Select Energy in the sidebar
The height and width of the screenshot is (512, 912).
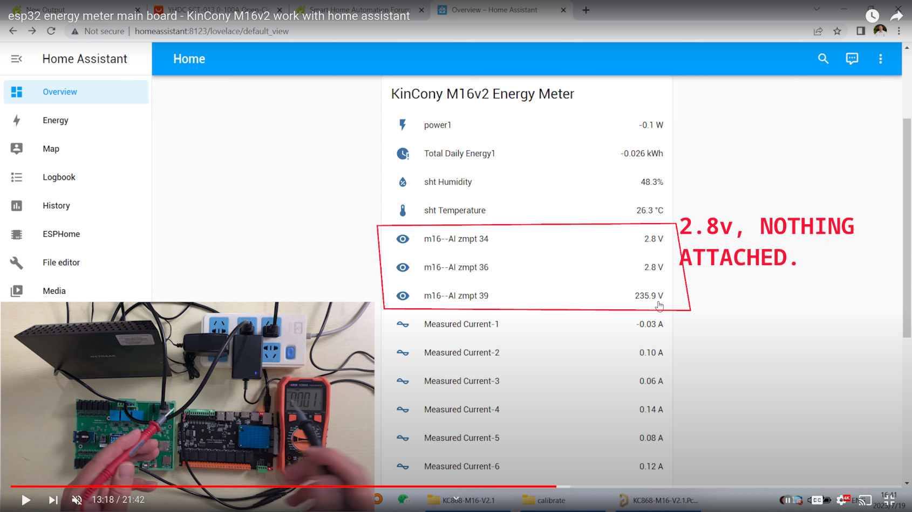[56, 120]
